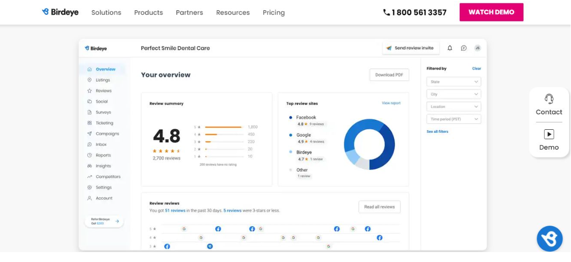Screen dimensions: 571x262
Task: Open the Partners menu
Action: coord(190,12)
